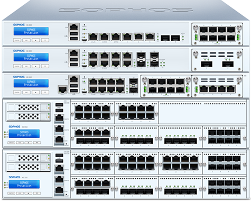Screen dimensions: 251x201
Task: Click the blue Sophos Protection LCD on the top unit
Action: click(31, 31)
